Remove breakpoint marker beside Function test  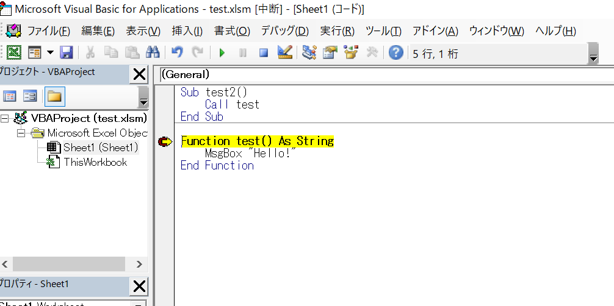165,141
